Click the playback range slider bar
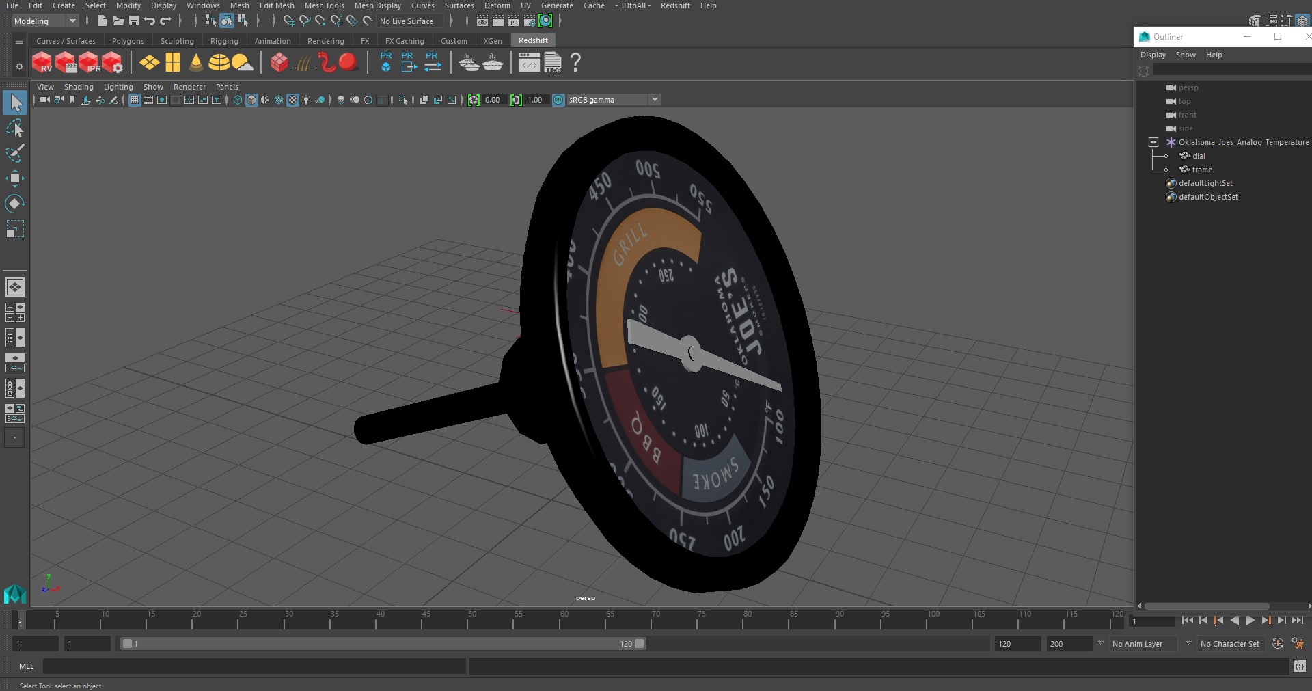The image size is (1312, 691). (x=383, y=644)
